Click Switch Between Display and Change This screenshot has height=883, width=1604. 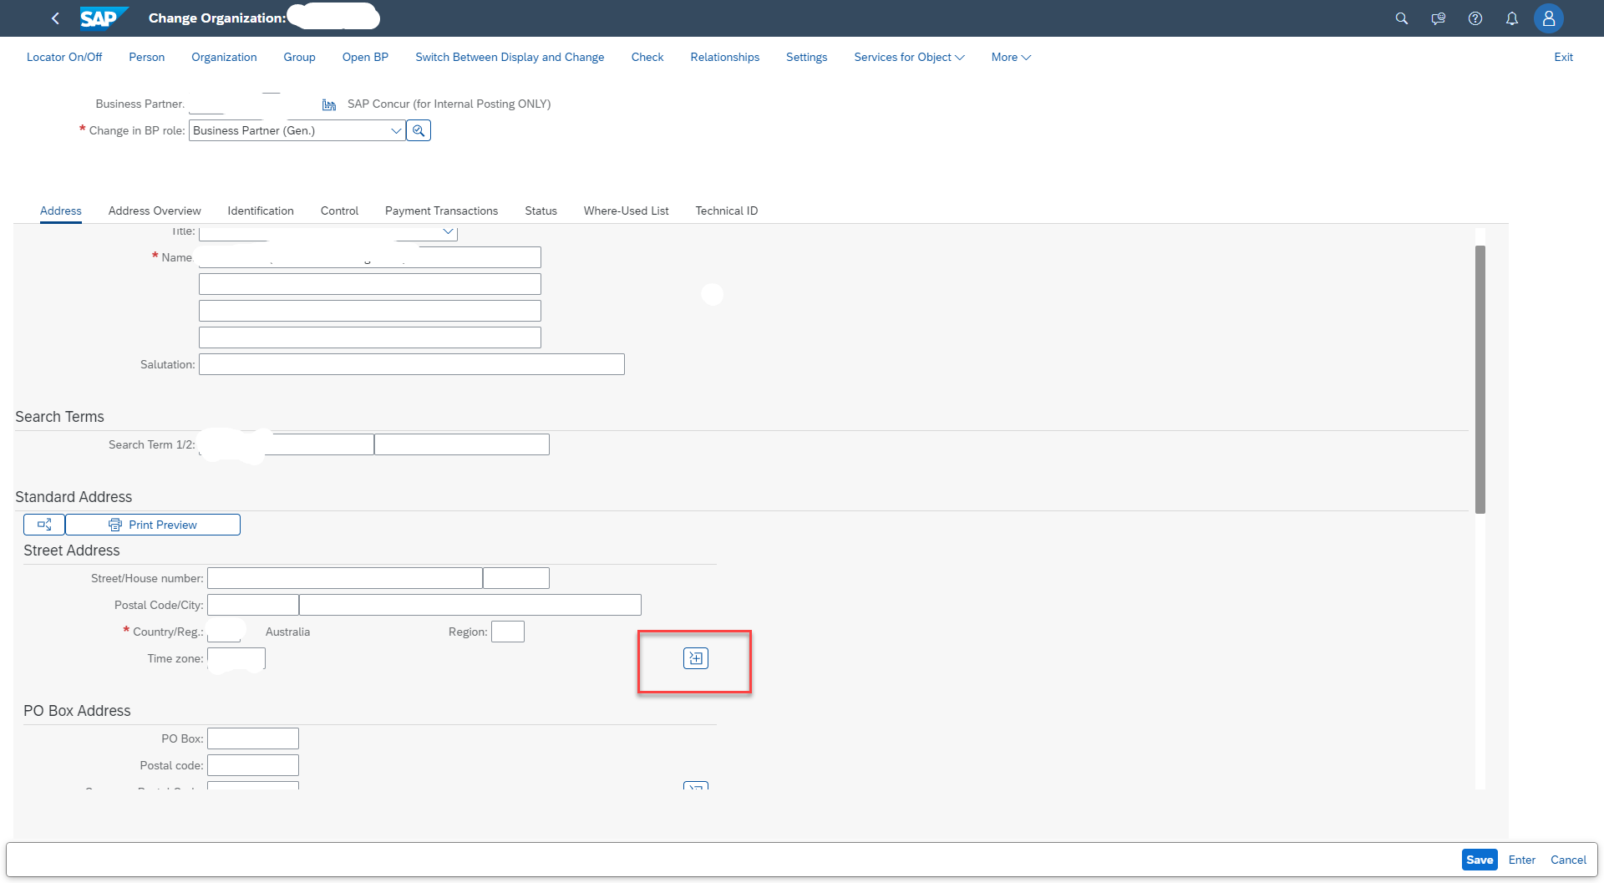(510, 57)
